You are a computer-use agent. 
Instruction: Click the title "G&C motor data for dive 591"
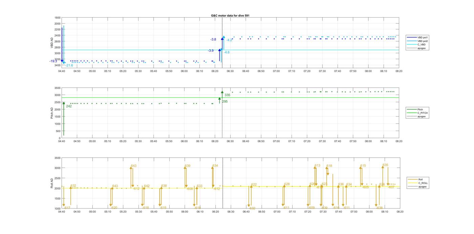coord(230,16)
